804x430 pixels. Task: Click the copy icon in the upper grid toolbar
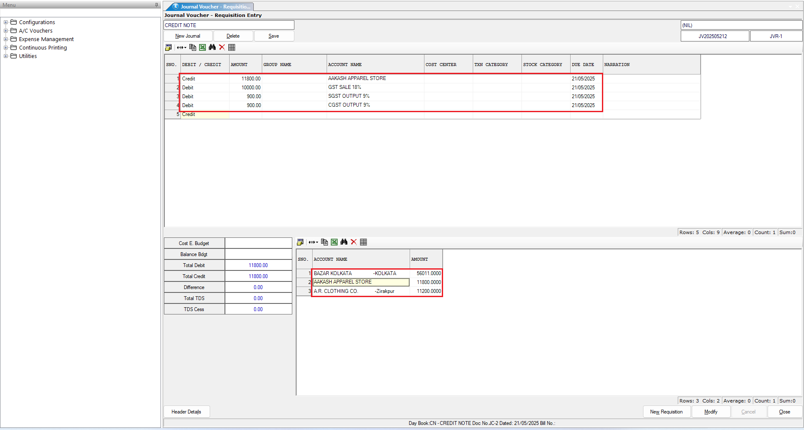point(193,47)
